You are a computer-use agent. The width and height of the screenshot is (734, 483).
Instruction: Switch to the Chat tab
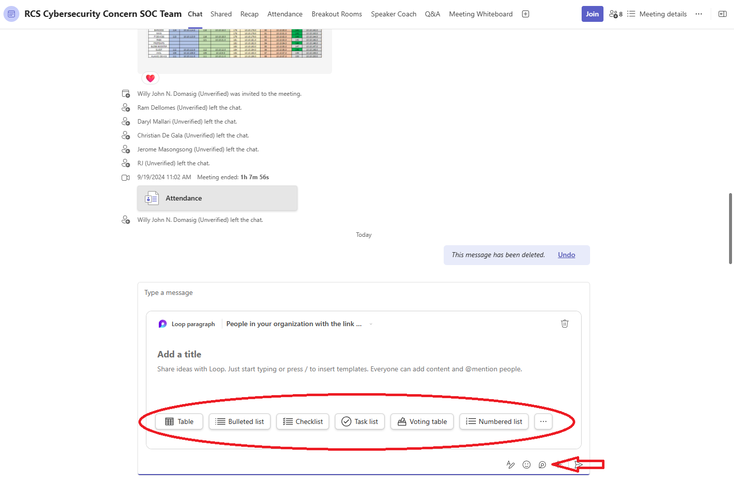(195, 14)
